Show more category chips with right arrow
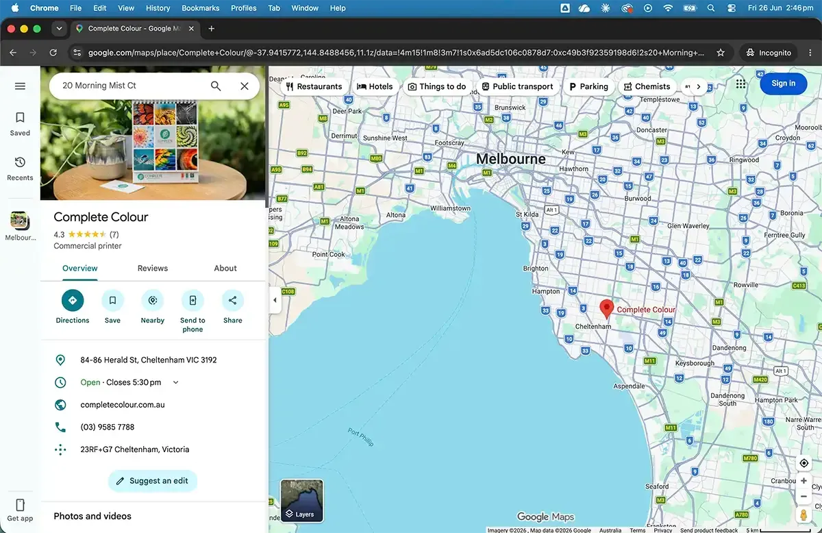 [698, 86]
